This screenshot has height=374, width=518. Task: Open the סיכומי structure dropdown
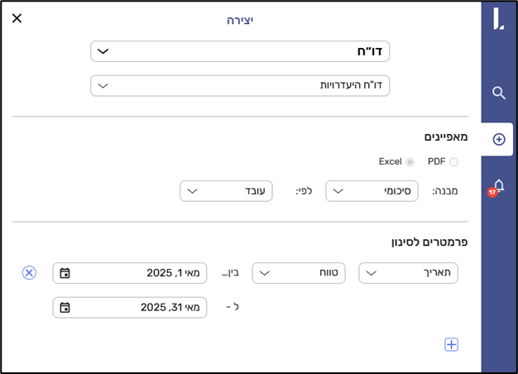point(371,191)
